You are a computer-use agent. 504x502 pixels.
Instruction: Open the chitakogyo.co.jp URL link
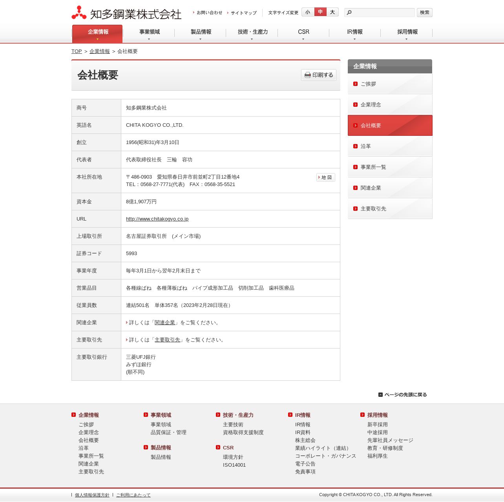tap(157, 219)
